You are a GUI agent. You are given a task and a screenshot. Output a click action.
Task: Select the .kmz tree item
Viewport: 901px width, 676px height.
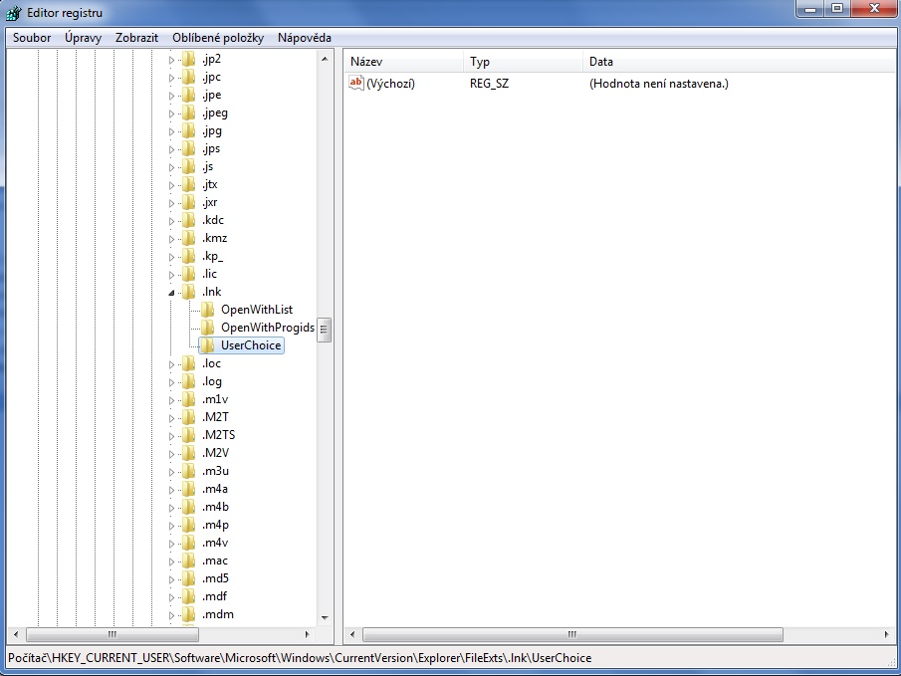click(x=214, y=238)
